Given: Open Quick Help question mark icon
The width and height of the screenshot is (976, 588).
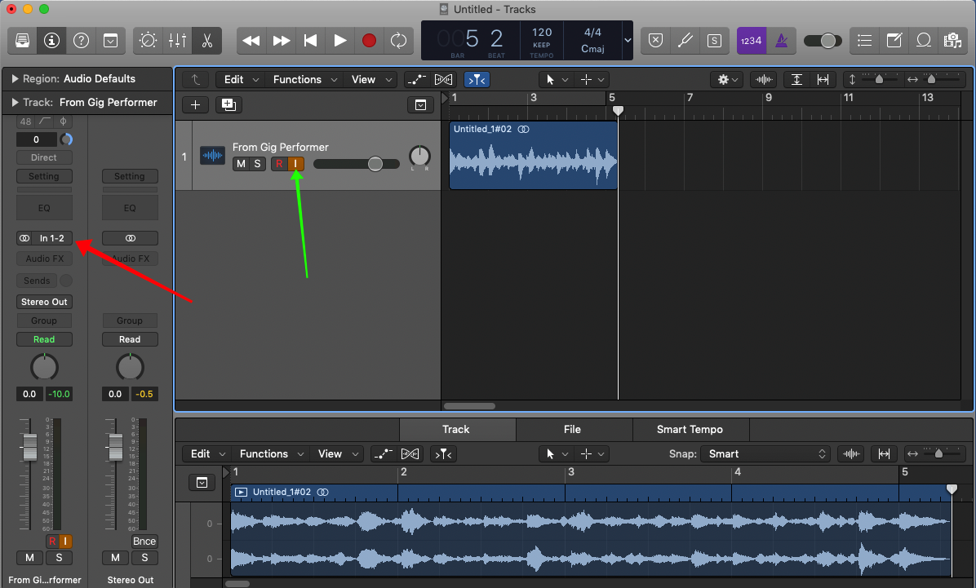Looking at the screenshot, I should pyautogui.click(x=81, y=41).
